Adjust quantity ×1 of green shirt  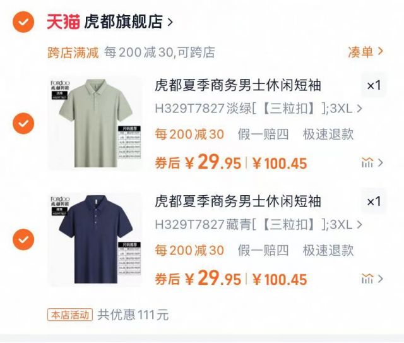click(374, 85)
